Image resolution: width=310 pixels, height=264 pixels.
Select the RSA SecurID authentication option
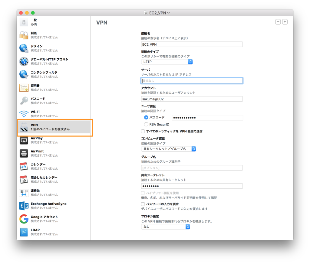146,124
